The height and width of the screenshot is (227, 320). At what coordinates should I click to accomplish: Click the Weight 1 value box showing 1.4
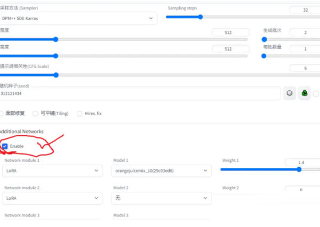301,161
